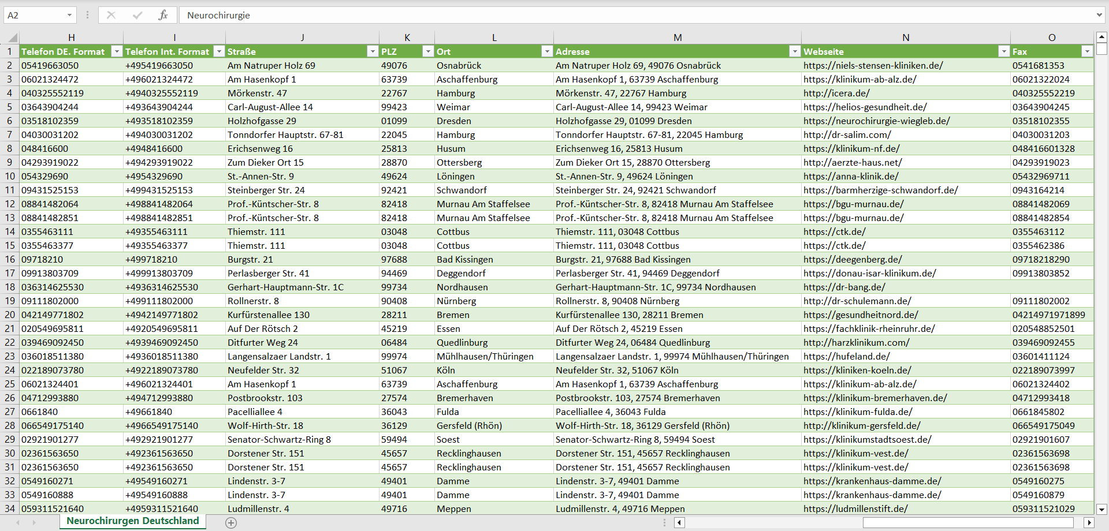
Task: Select column K header
Action: click(407, 38)
